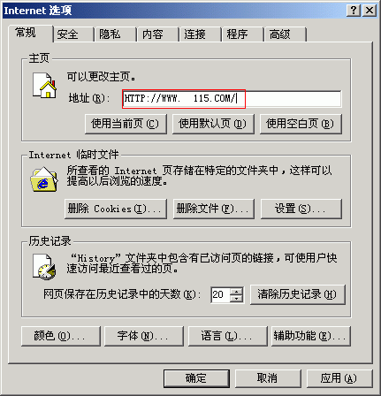Decrease history days with down arrow
This screenshot has width=381, height=396.
(237, 299)
